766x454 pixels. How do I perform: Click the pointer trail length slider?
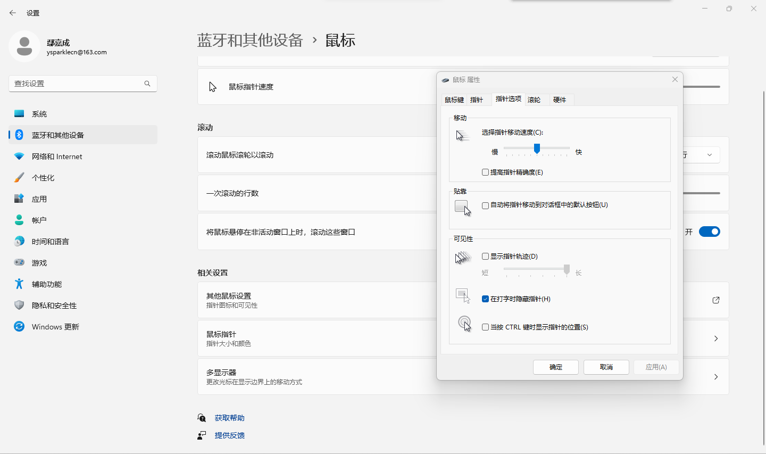(537, 270)
